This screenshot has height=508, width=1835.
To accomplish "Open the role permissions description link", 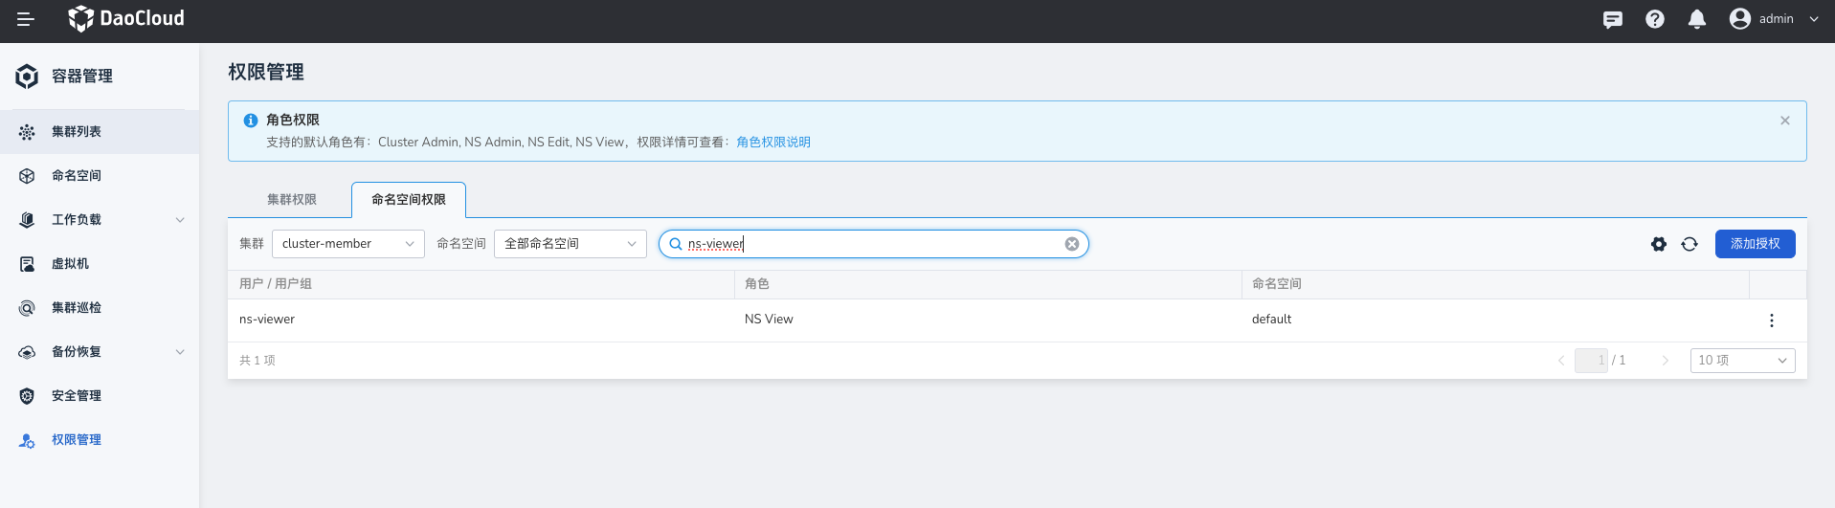I will (x=773, y=143).
